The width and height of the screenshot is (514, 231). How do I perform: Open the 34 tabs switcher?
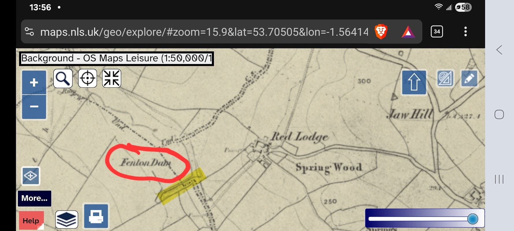tap(437, 31)
